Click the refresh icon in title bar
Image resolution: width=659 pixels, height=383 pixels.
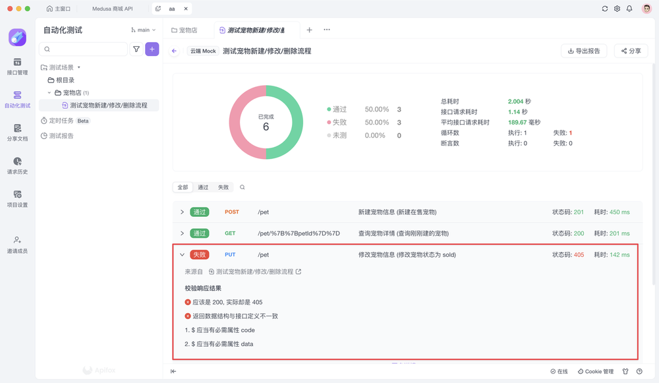pyautogui.click(x=605, y=9)
